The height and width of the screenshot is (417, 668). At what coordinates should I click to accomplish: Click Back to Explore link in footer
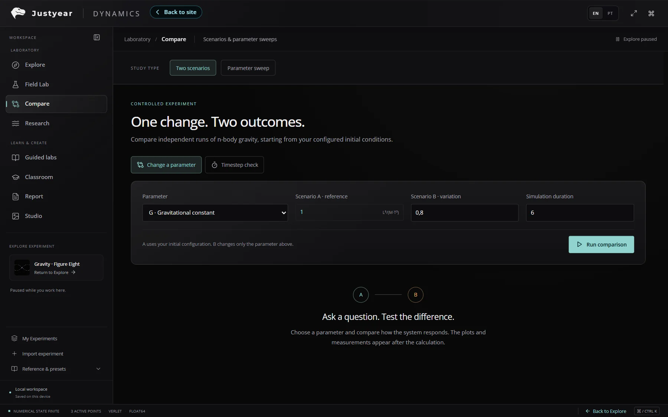point(606,411)
